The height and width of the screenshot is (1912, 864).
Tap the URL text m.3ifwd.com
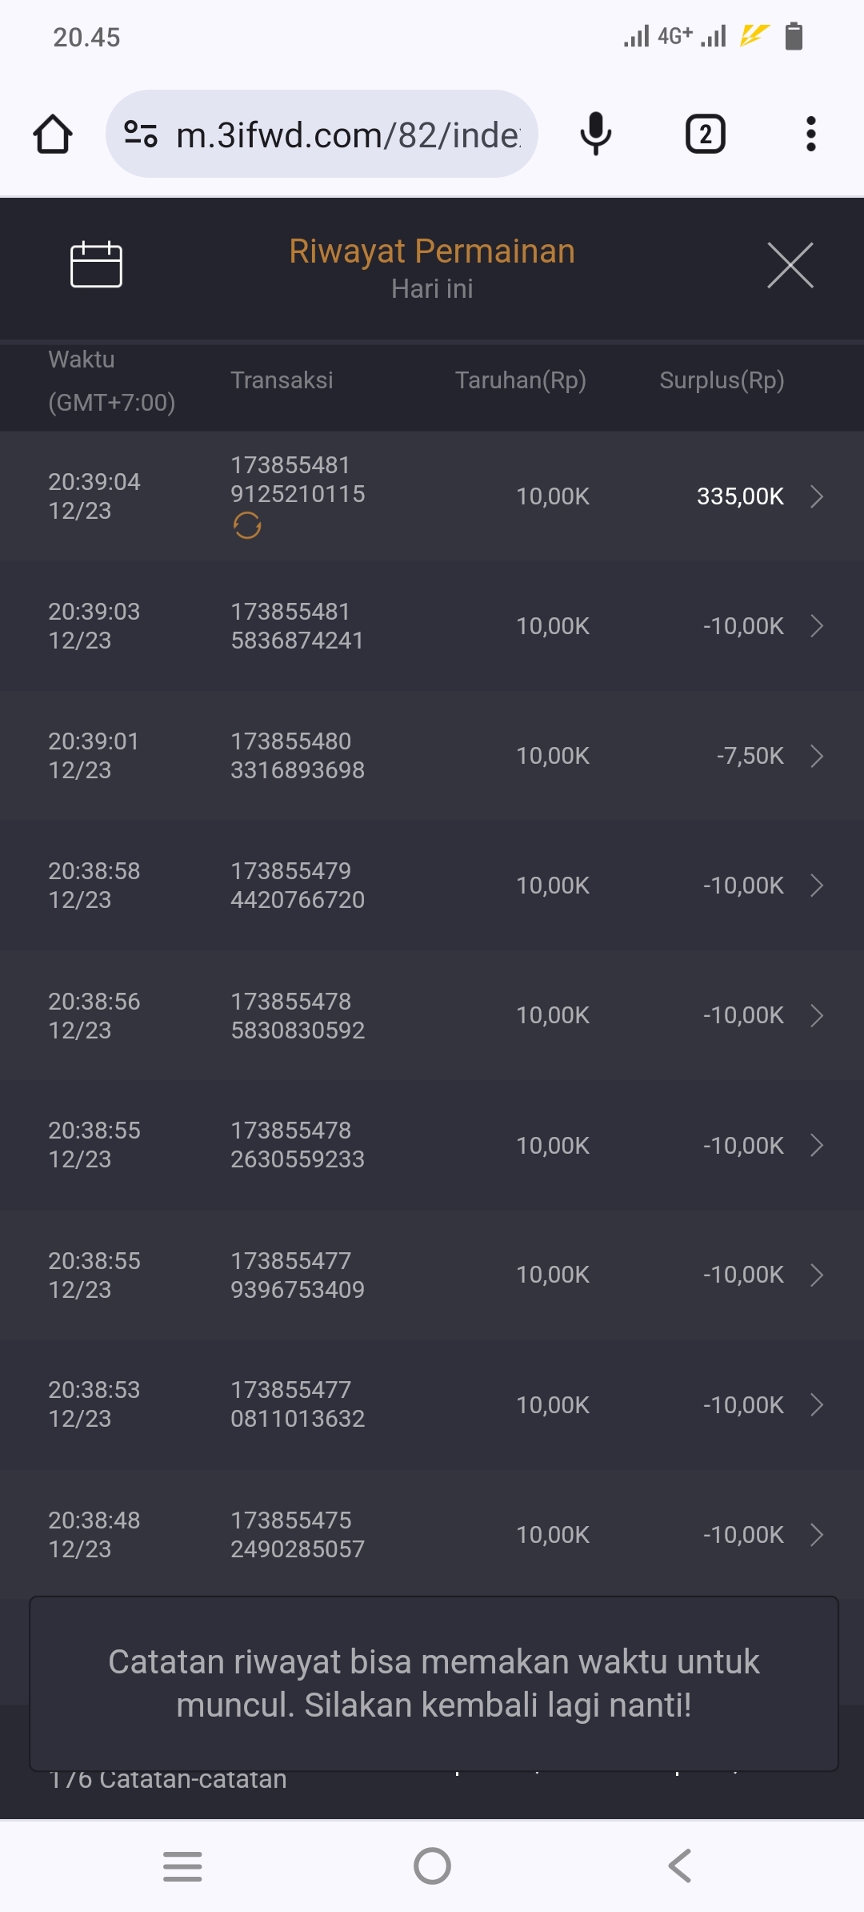tap(348, 135)
